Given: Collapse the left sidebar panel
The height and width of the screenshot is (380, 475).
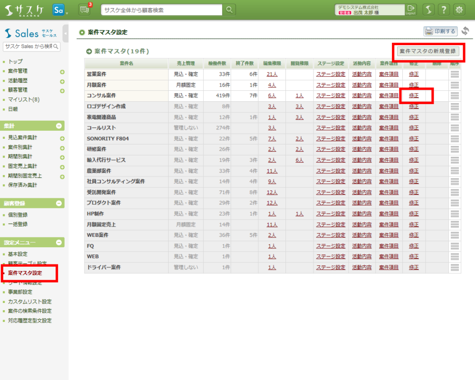Looking at the screenshot, I should coord(66,34).
